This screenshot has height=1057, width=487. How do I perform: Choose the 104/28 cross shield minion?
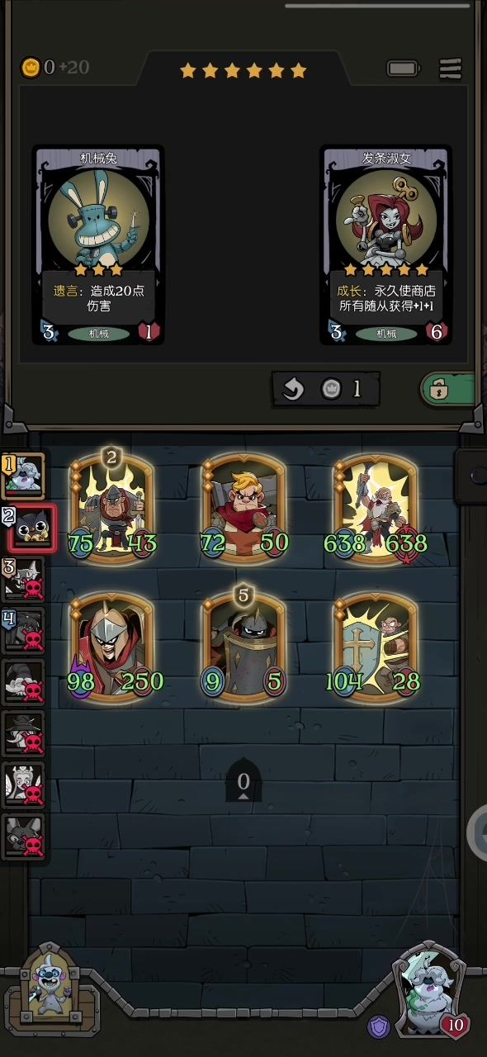(x=376, y=647)
